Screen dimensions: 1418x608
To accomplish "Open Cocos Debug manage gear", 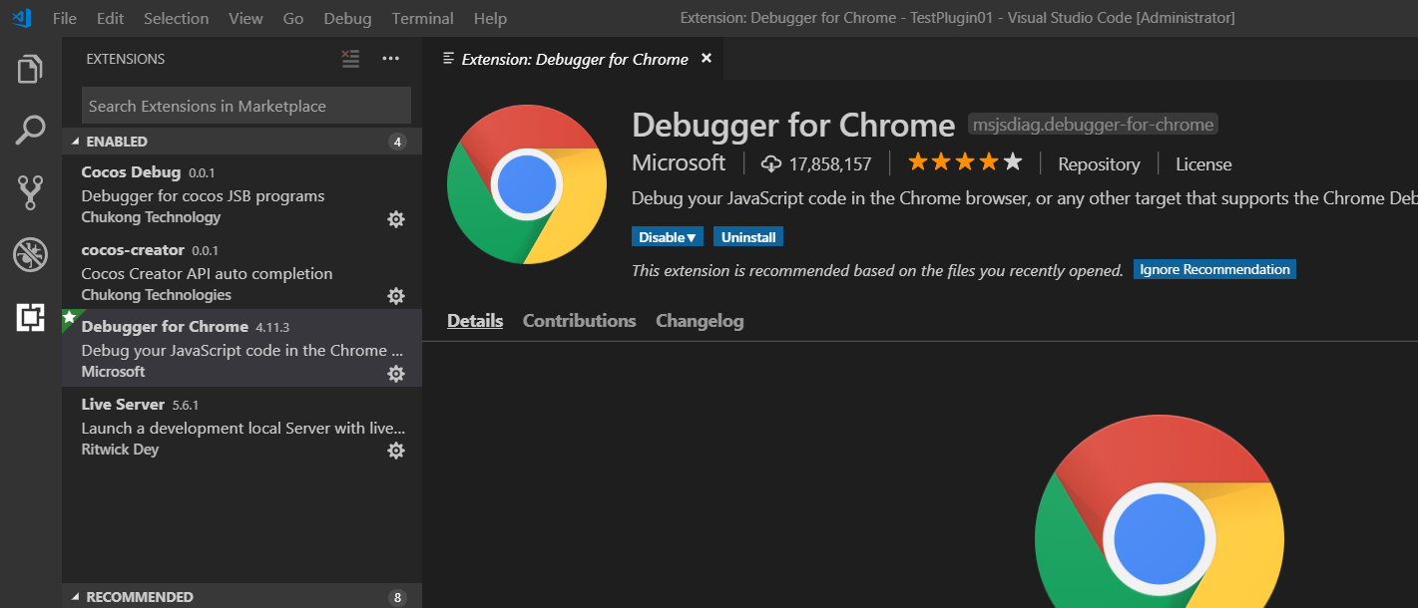I will 396,218.
